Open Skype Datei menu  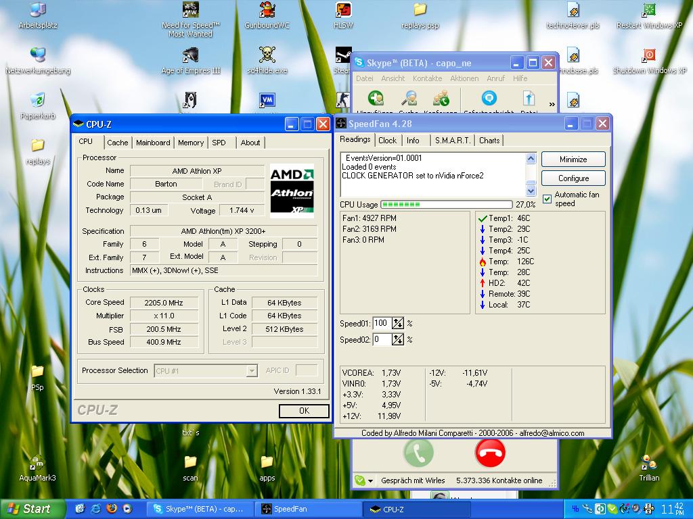[x=365, y=78]
